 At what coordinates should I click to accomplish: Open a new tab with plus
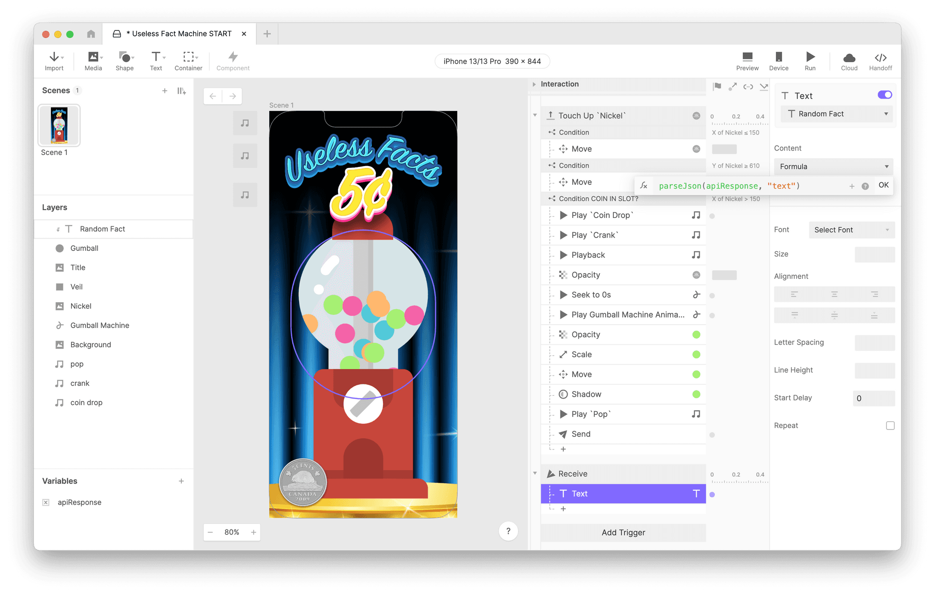(267, 34)
